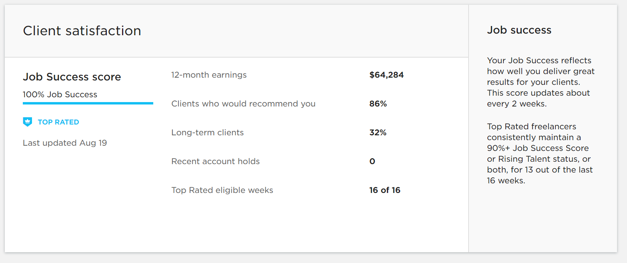This screenshot has width=627, height=263.
Task: Select the 16 of 16 weeks value
Action: pos(385,190)
